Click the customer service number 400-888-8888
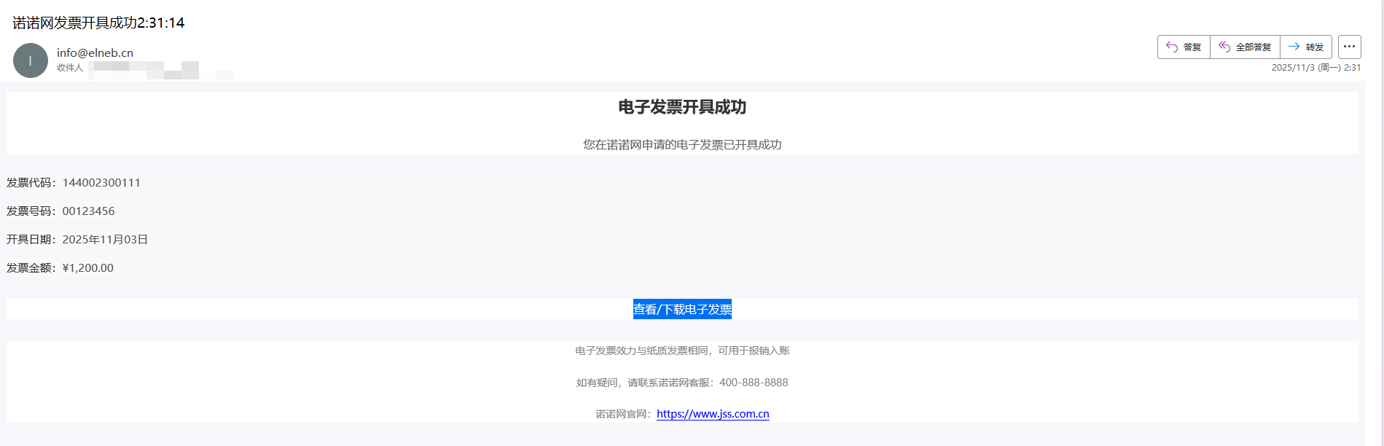 [754, 383]
